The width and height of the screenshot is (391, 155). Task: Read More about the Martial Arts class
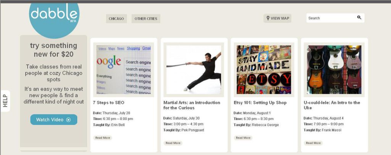[x=173, y=143]
